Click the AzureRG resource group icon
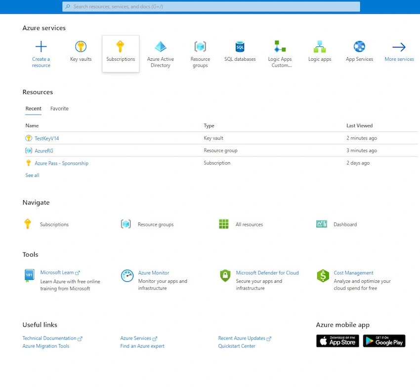The image size is (420, 387). tap(28, 151)
